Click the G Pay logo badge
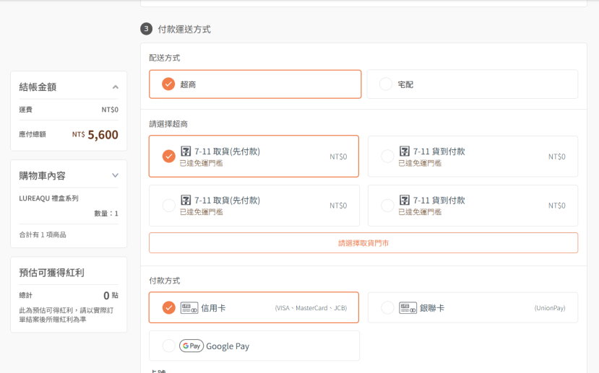 (x=191, y=346)
